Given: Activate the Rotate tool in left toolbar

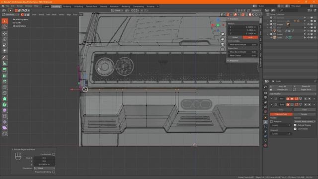Looking at the screenshot, I should 4,39.
